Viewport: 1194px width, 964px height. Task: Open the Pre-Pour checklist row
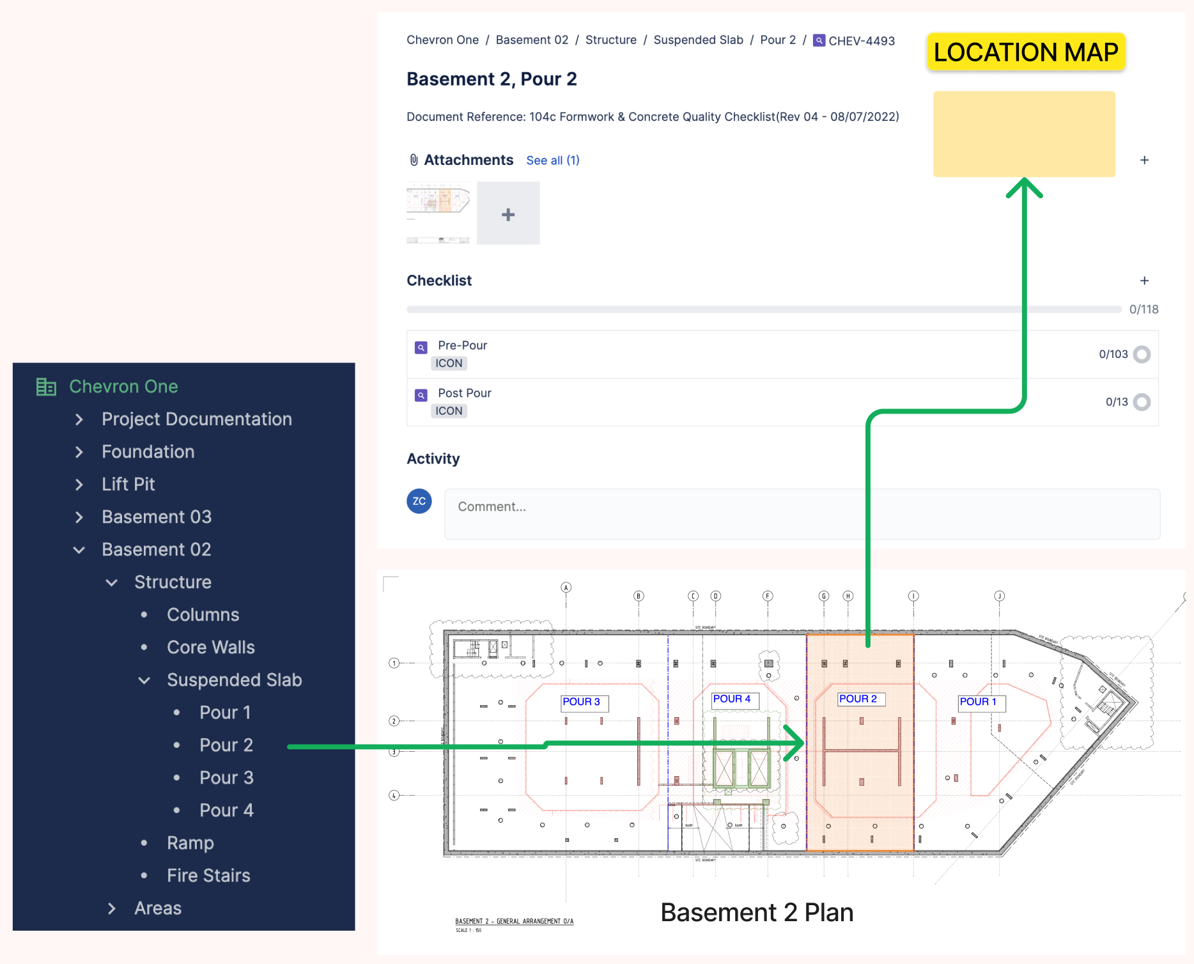782,354
